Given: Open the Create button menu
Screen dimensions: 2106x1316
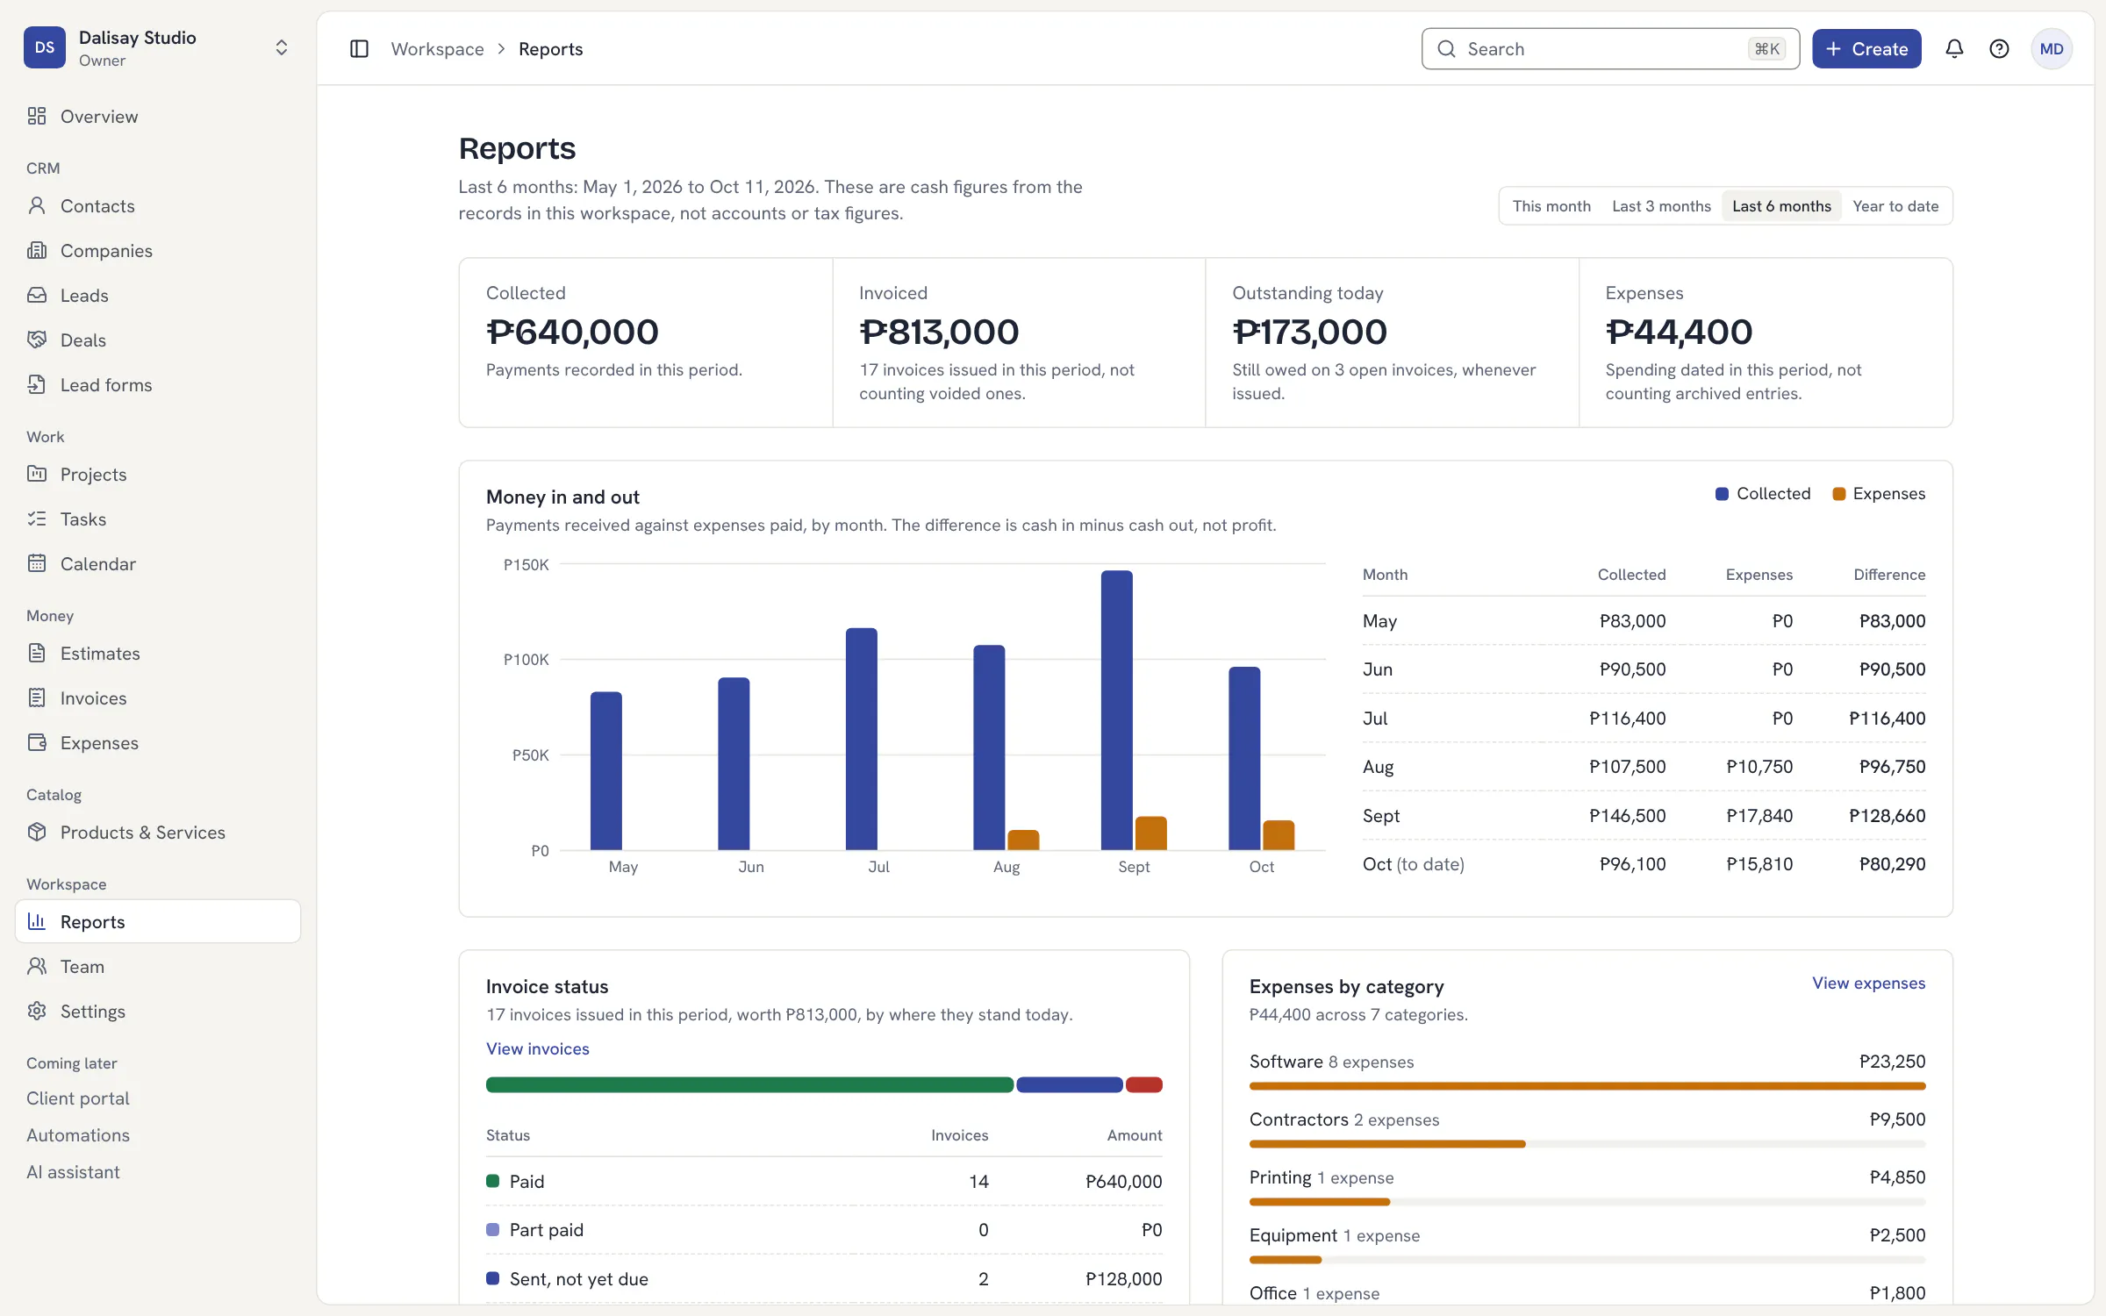Looking at the screenshot, I should (x=1866, y=49).
